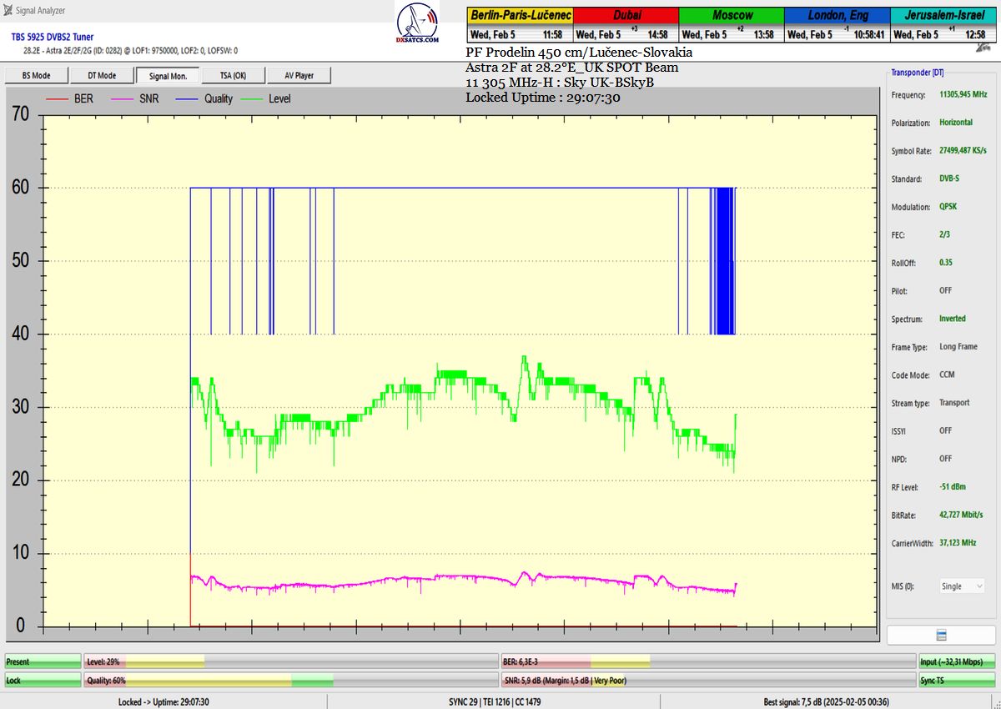Click the green Lock status indicator

point(43,681)
